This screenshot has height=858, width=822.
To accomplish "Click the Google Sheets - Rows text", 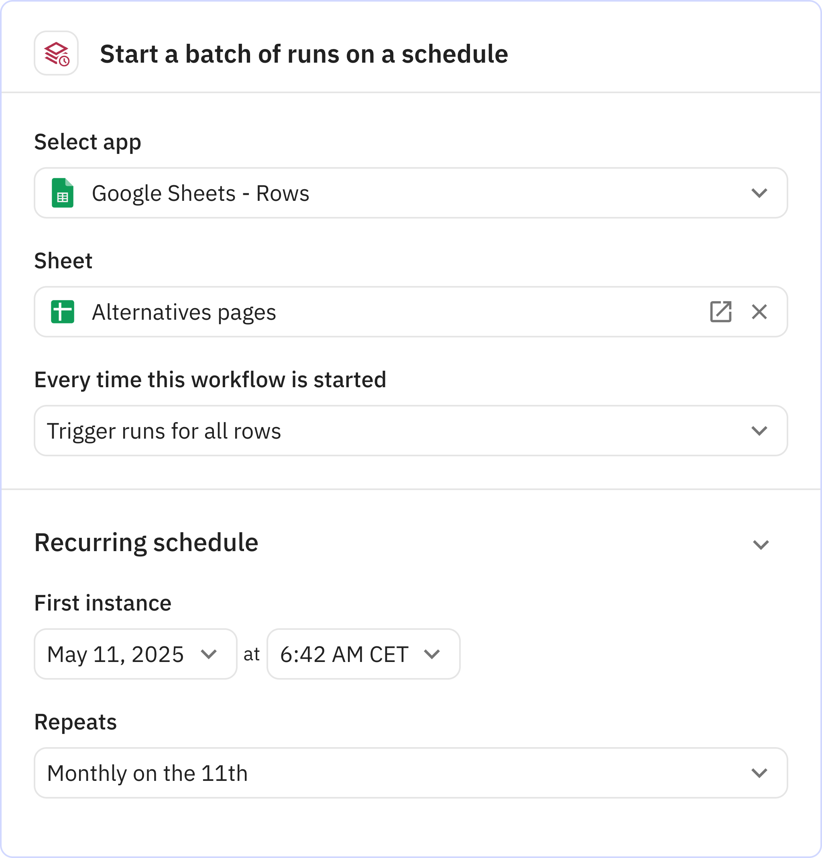I will pyautogui.click(x=200, y=193).
